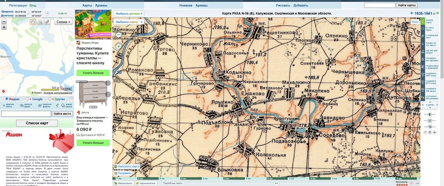
Task: Click 'версия для печати' option
Action: tap(429, 51)
